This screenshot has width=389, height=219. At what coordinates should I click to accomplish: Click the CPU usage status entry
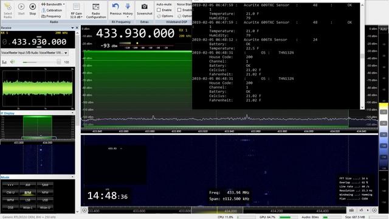(225, 217)
